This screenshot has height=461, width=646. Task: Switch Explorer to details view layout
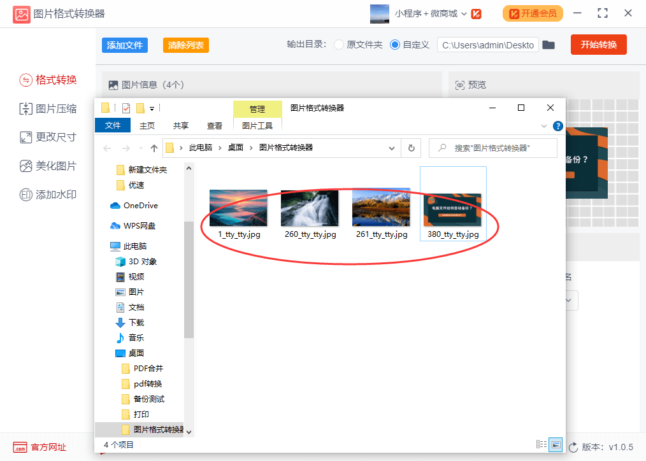tap(541, 444)
